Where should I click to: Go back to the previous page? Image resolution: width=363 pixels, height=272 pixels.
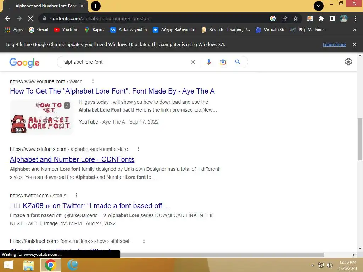8,18
